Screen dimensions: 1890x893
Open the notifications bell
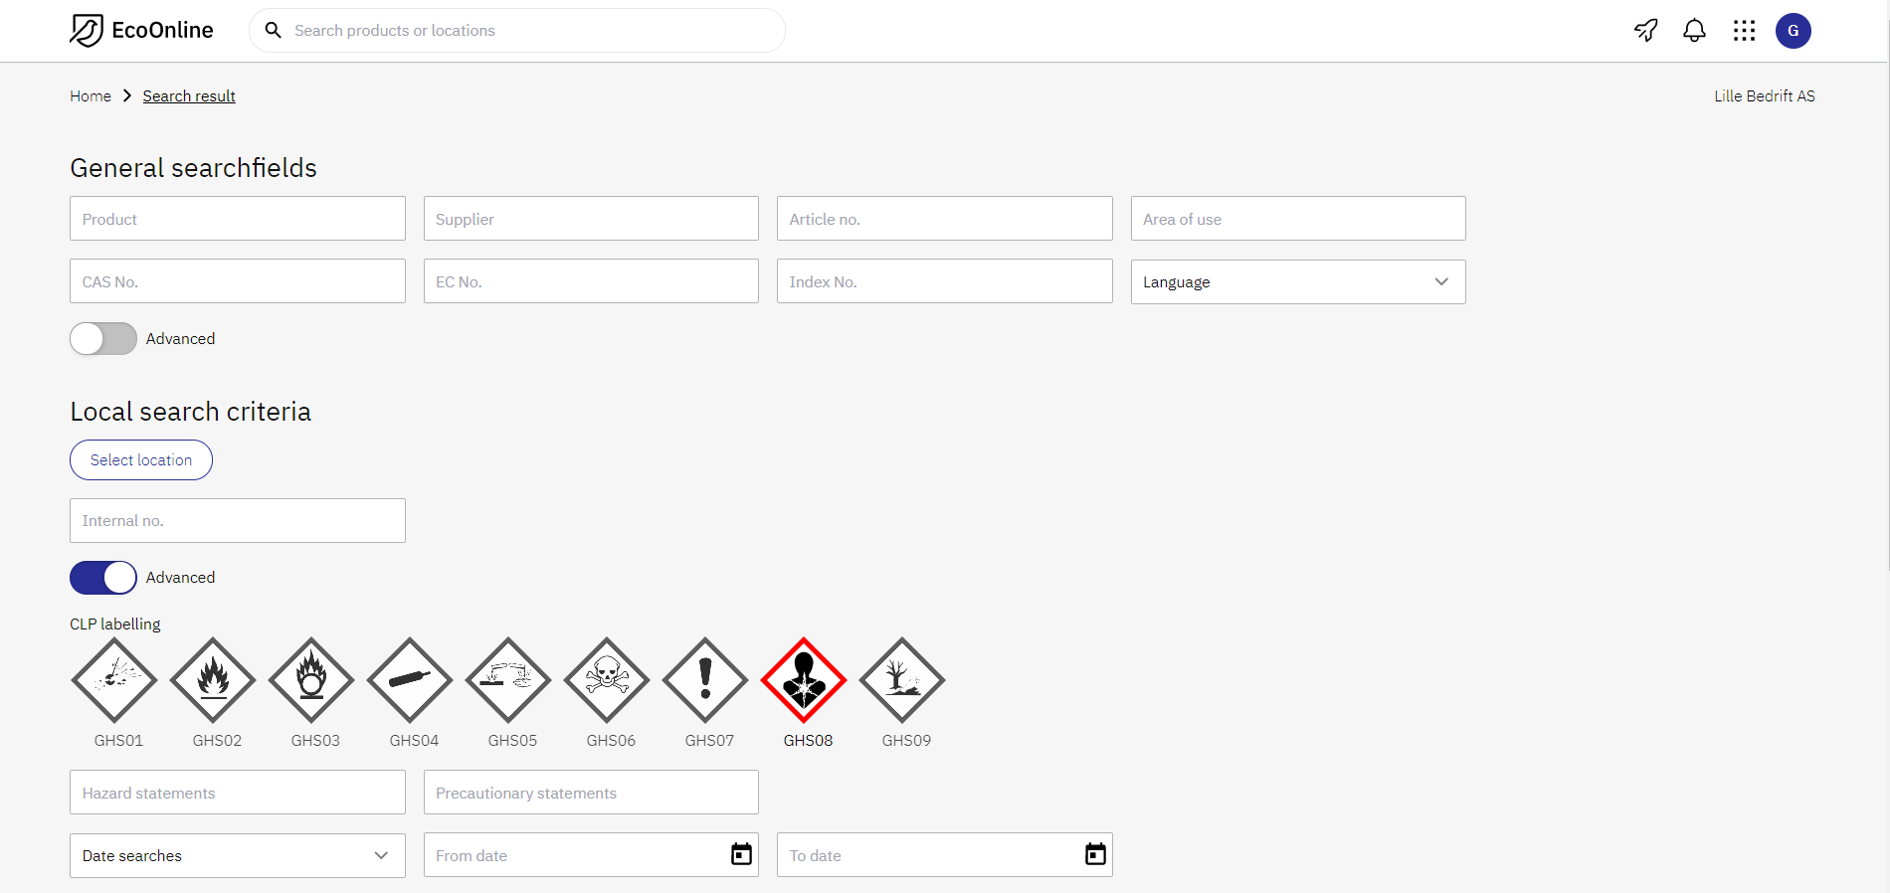[x=1694, y=31]
